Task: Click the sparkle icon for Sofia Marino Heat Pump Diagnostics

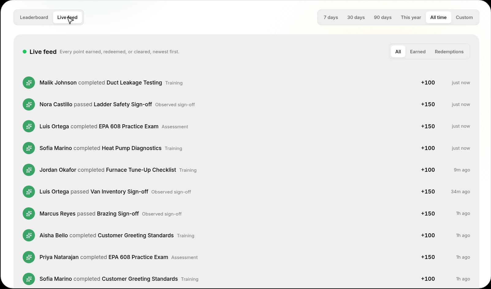Action: pos(29,148)
